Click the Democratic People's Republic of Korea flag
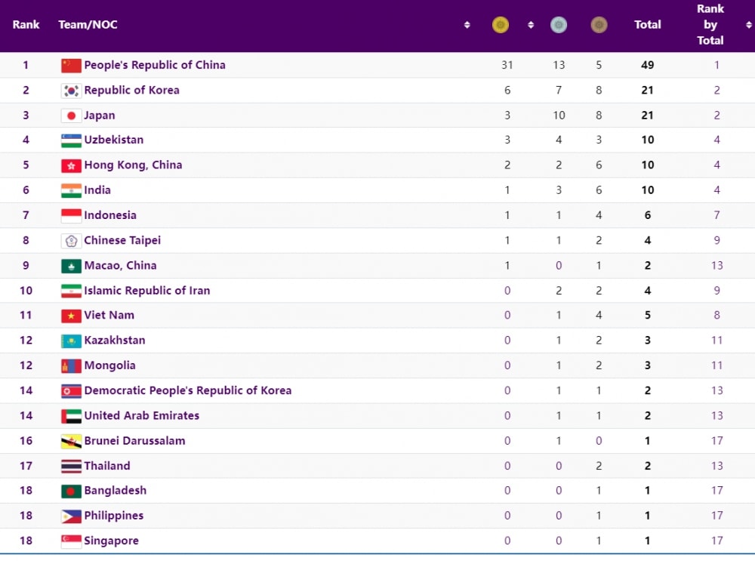Image resolution: width=755 pixels, height=561 pixels. (x=71, y=391)
